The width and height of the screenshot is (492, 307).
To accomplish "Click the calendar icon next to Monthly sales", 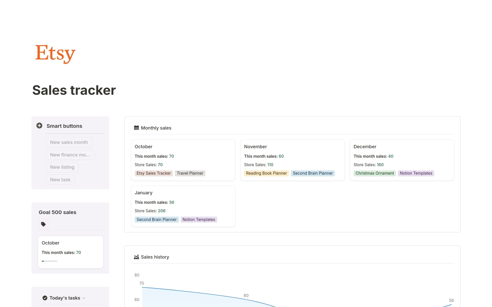I will (x=136, y=127).
